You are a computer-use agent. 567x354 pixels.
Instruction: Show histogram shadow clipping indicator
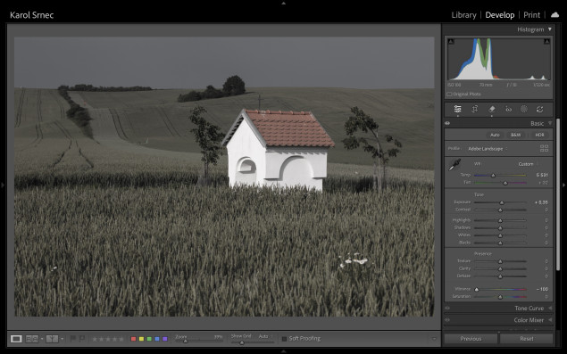[x=451, y=42]
